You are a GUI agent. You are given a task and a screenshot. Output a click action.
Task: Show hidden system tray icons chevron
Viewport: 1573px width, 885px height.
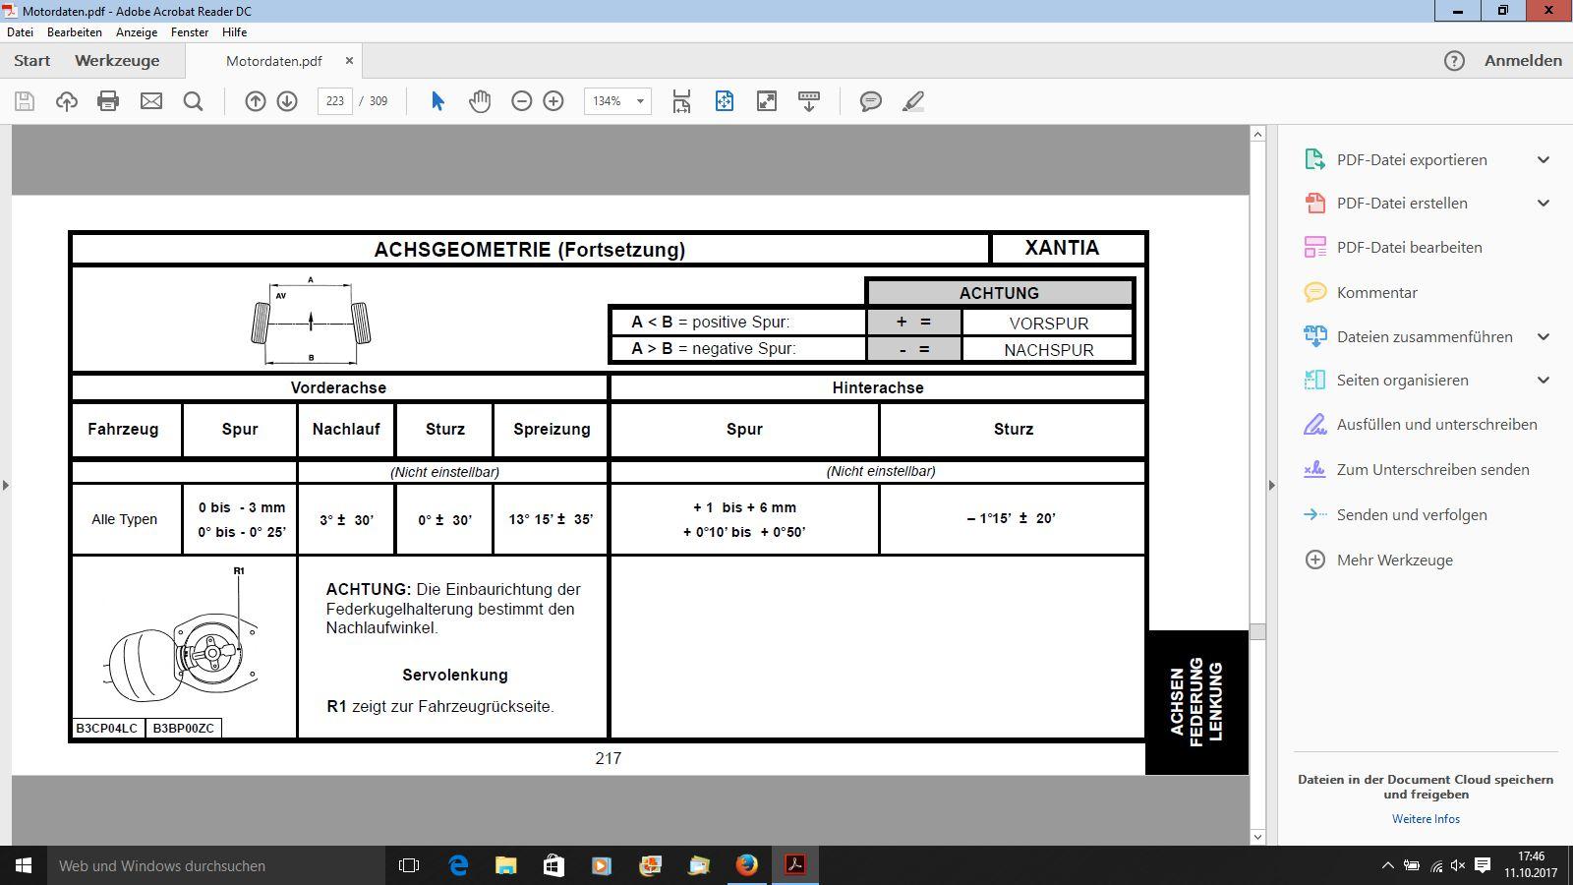(1387, 865)
